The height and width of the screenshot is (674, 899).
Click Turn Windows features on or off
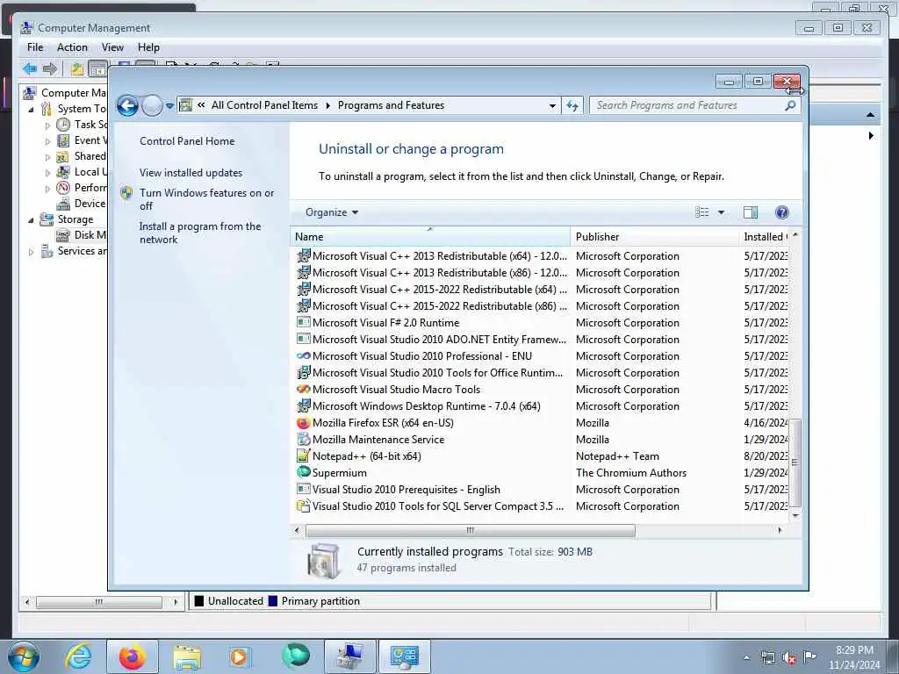[x=207, y=199]
